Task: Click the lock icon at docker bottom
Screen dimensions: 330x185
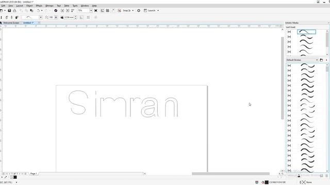Action: pyautogui.click(x=299, y=176)
